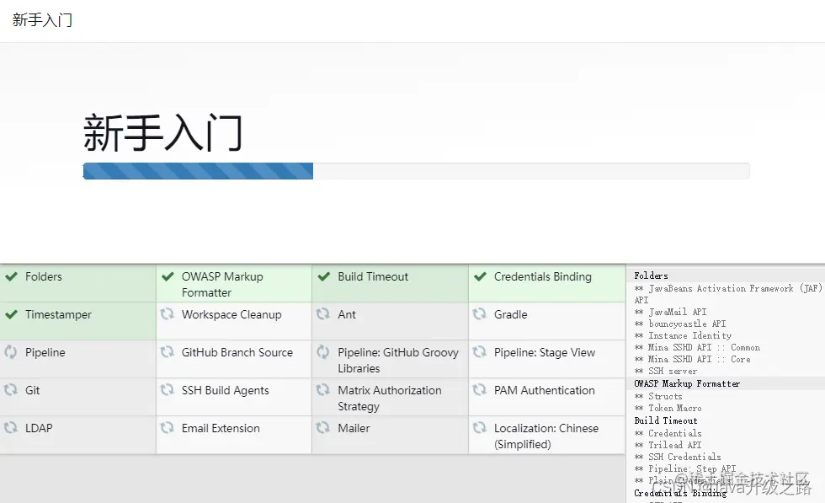Click OWASP Markup Formatter heading in log
The image size is (825, 503).
(687, 383)
